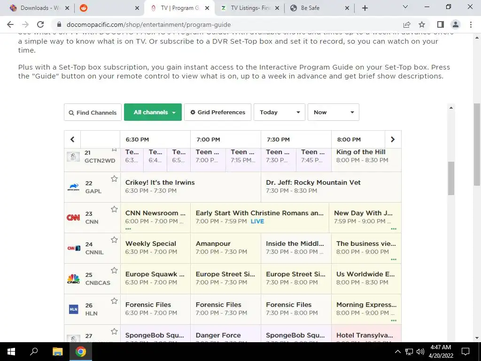Open Chrome profile menu
The width and height of the screenshot is (481, 361).
456,24
